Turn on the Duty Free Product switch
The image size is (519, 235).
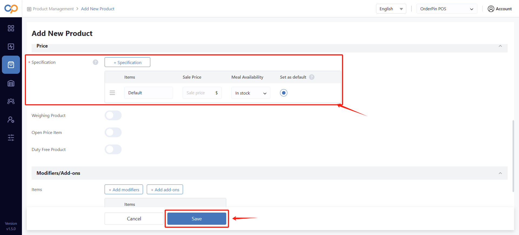(113, 149)
